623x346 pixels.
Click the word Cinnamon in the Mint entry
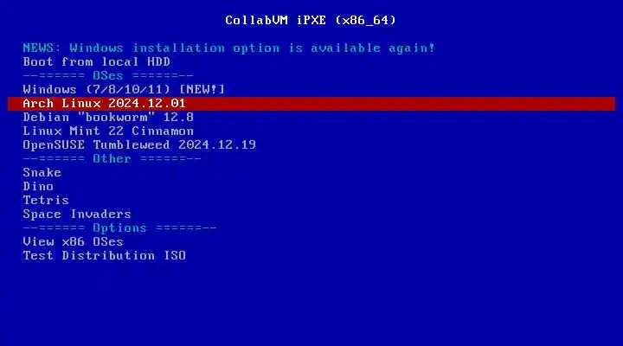click(x=163, y=131)
